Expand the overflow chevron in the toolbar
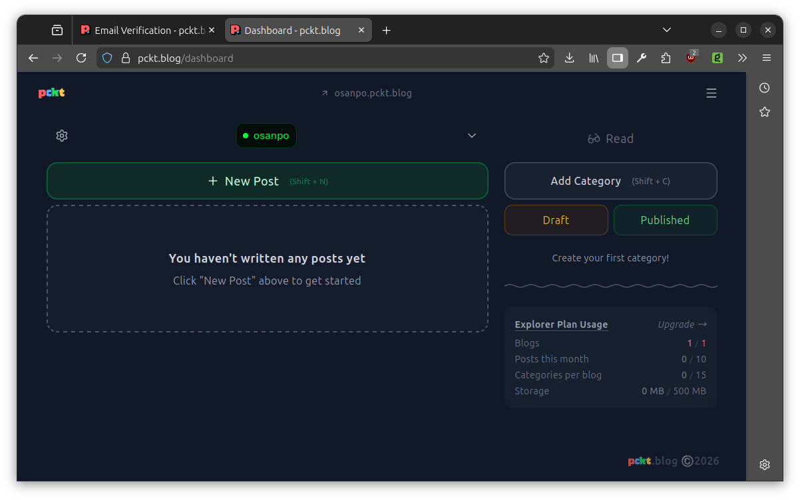 742,58
